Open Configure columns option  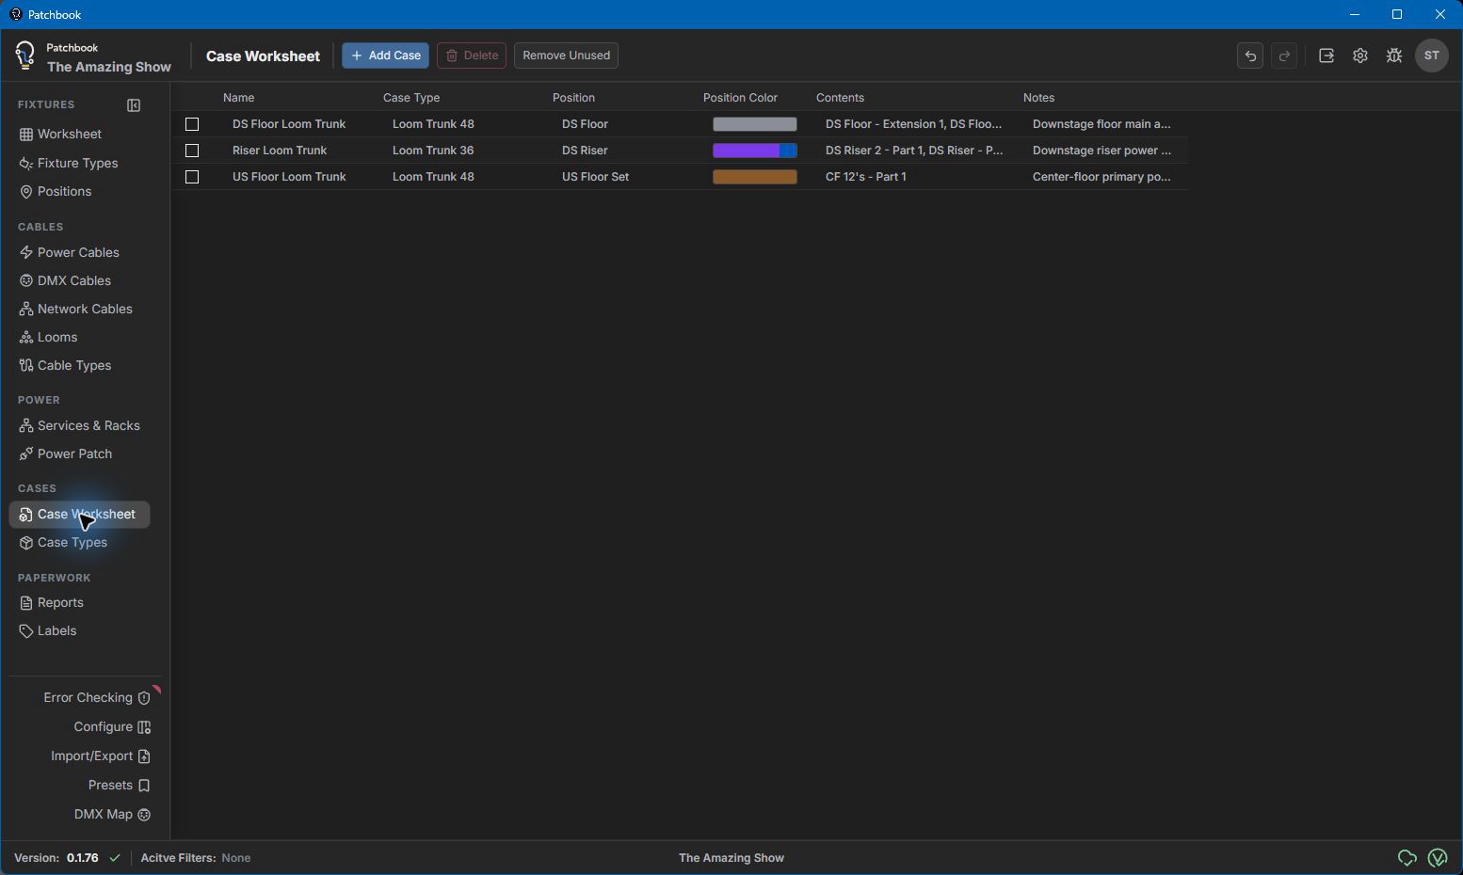click(x=112, y=726)
